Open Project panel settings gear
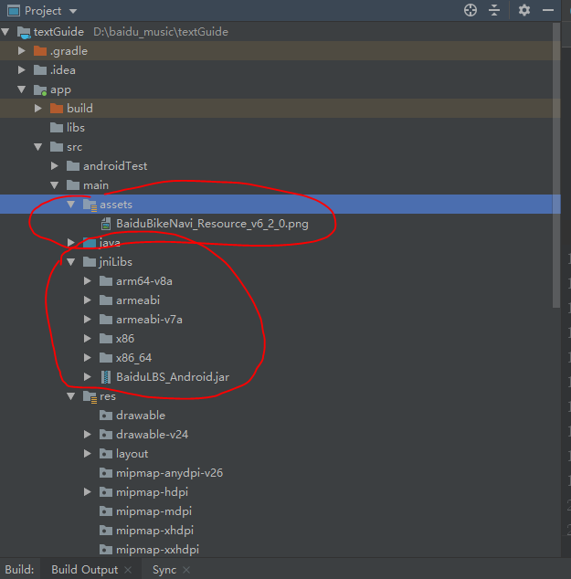Viewport: 571px width, 579px height. coord(524,10)
